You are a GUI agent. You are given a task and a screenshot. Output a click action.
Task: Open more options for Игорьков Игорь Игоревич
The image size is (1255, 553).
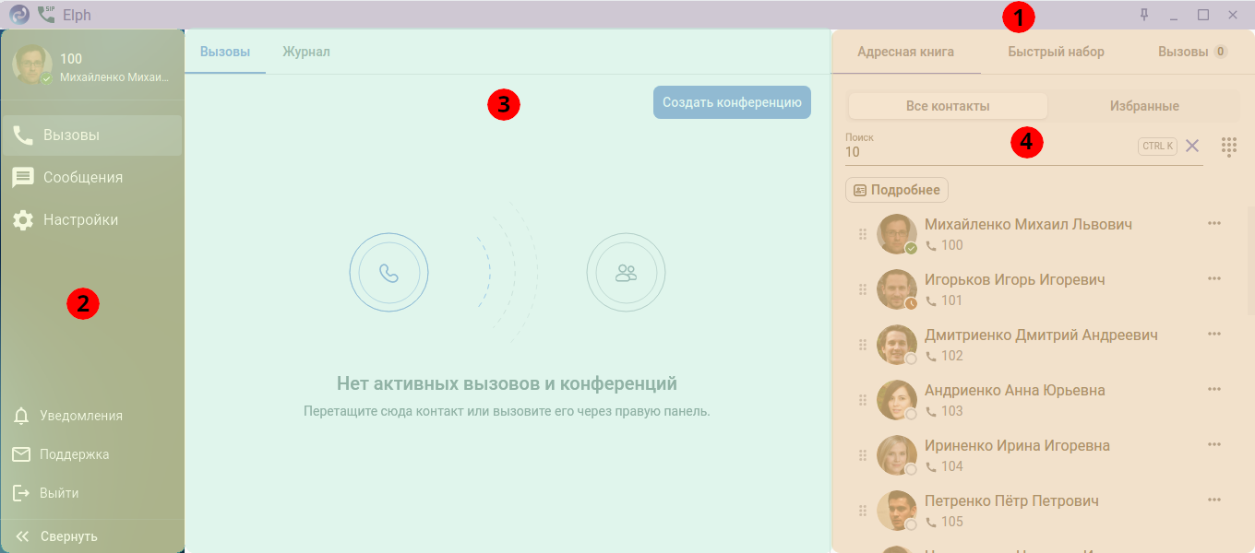coord(1214,278)
